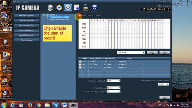Check the E:\ disk checkbox
The height and width of the screenshot is (108, 192).
point(80,67)
